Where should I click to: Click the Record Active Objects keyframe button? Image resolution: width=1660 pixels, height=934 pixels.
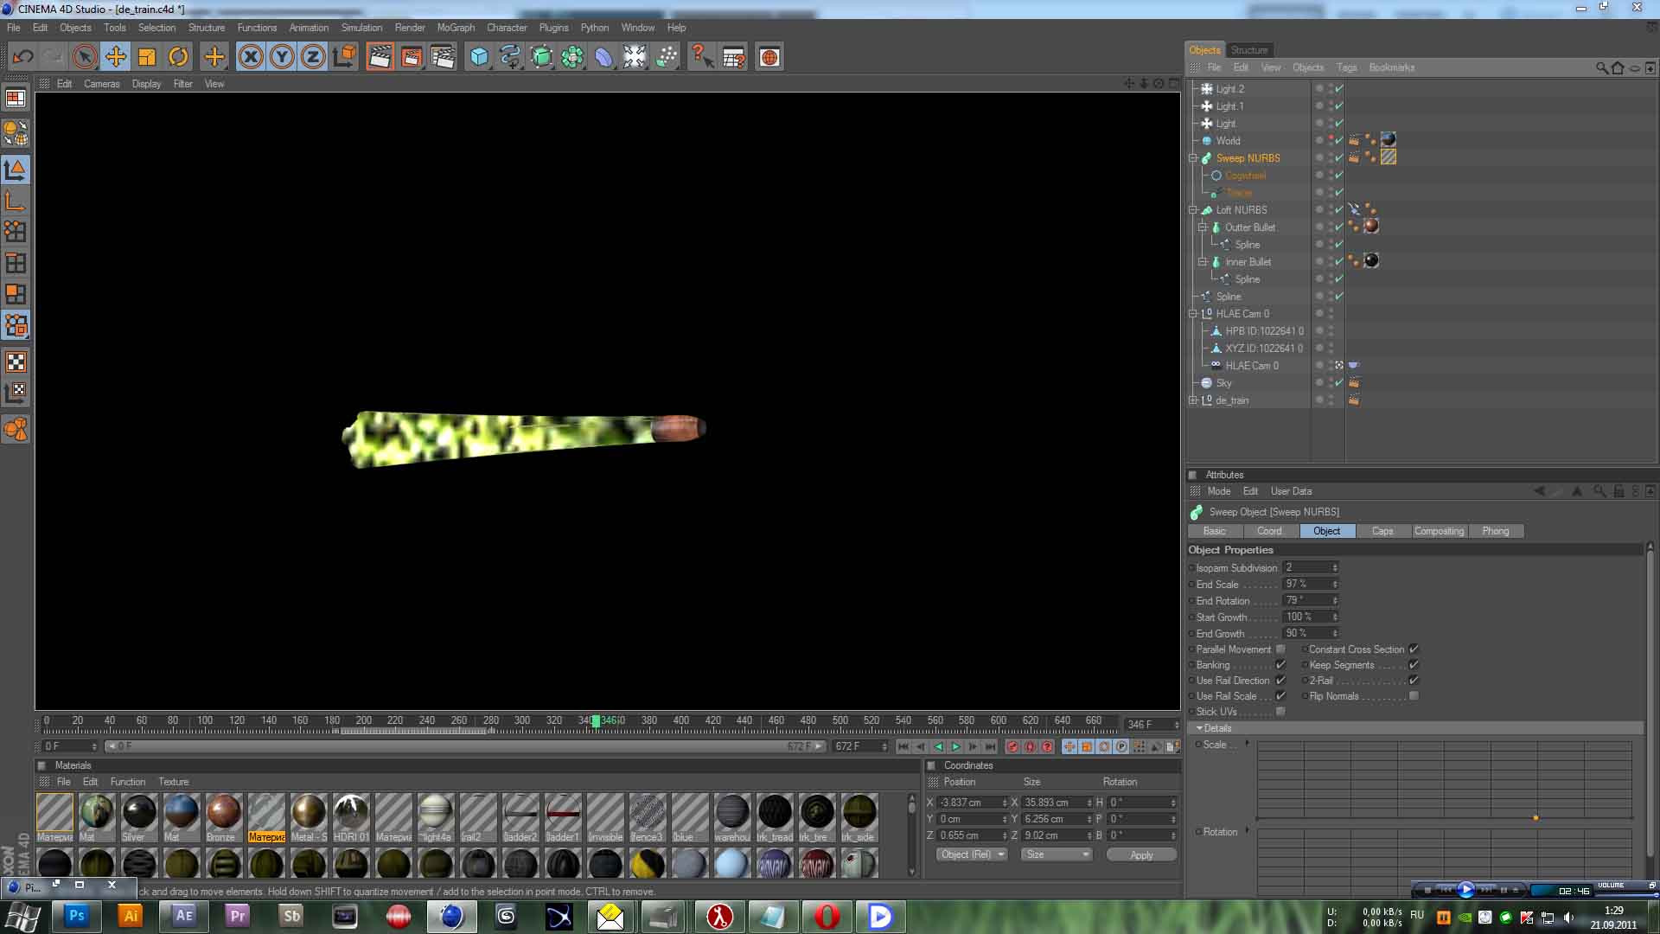point(1012,746)
